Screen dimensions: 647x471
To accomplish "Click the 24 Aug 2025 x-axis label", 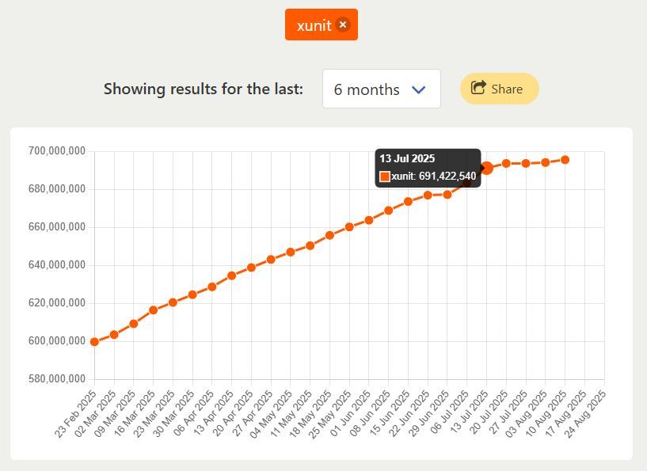I will coord(585,414).
